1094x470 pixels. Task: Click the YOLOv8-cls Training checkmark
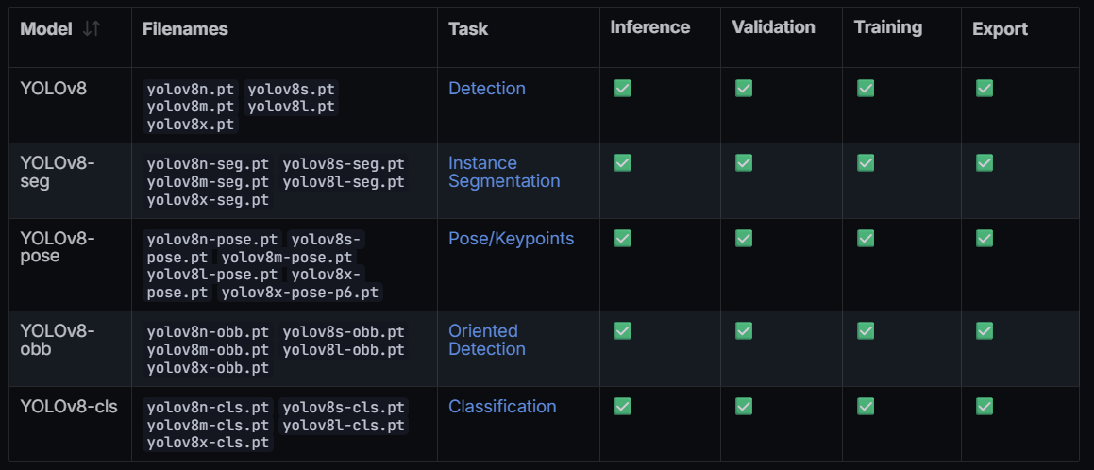866,407
